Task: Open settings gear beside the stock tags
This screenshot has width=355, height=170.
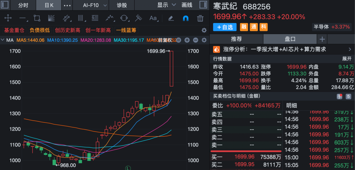Action: coord(204,30)
